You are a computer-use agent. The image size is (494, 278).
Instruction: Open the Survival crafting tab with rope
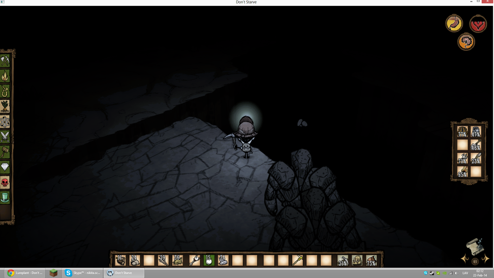pyautogui.click(x=5, y=91)
